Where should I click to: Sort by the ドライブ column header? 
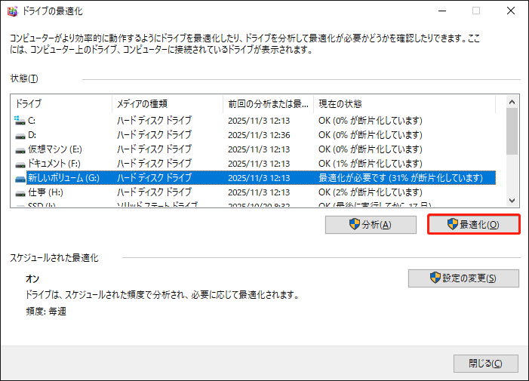[61, 104]
